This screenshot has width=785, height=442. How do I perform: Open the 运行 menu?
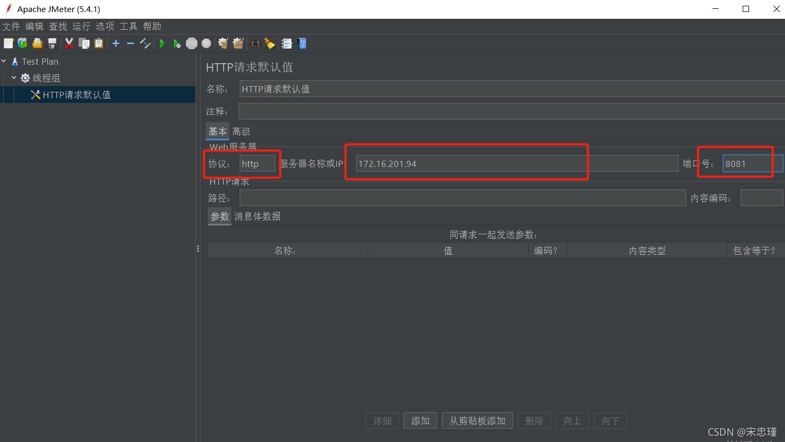(x=81, y=26)
